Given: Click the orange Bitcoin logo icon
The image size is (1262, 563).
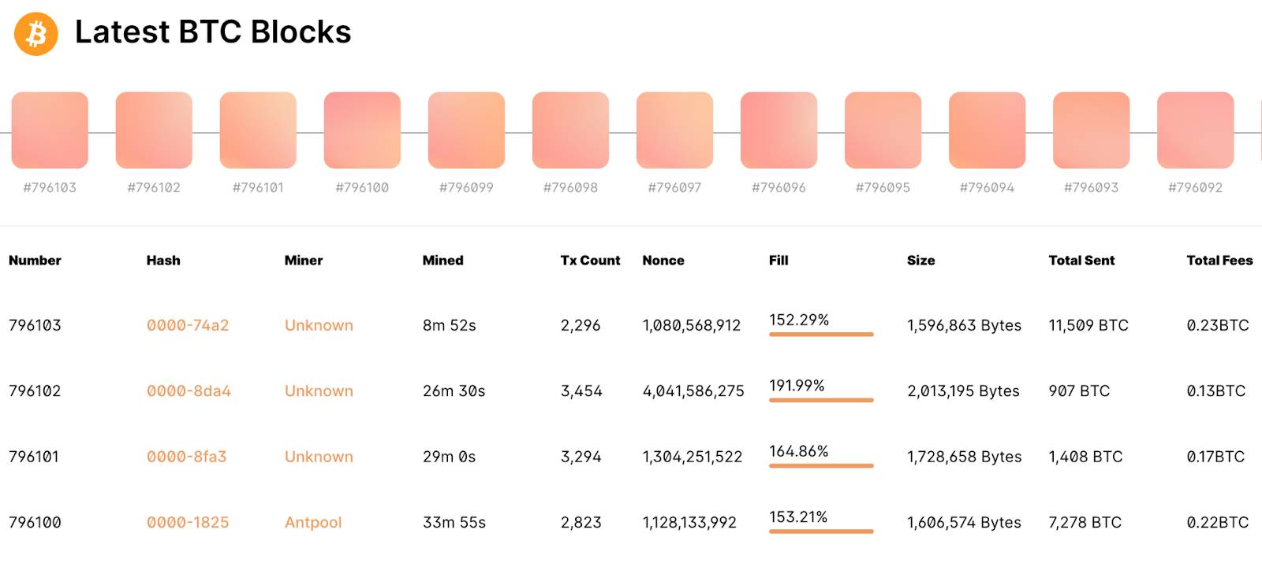Looking at the screenshot, I should 36,34.
